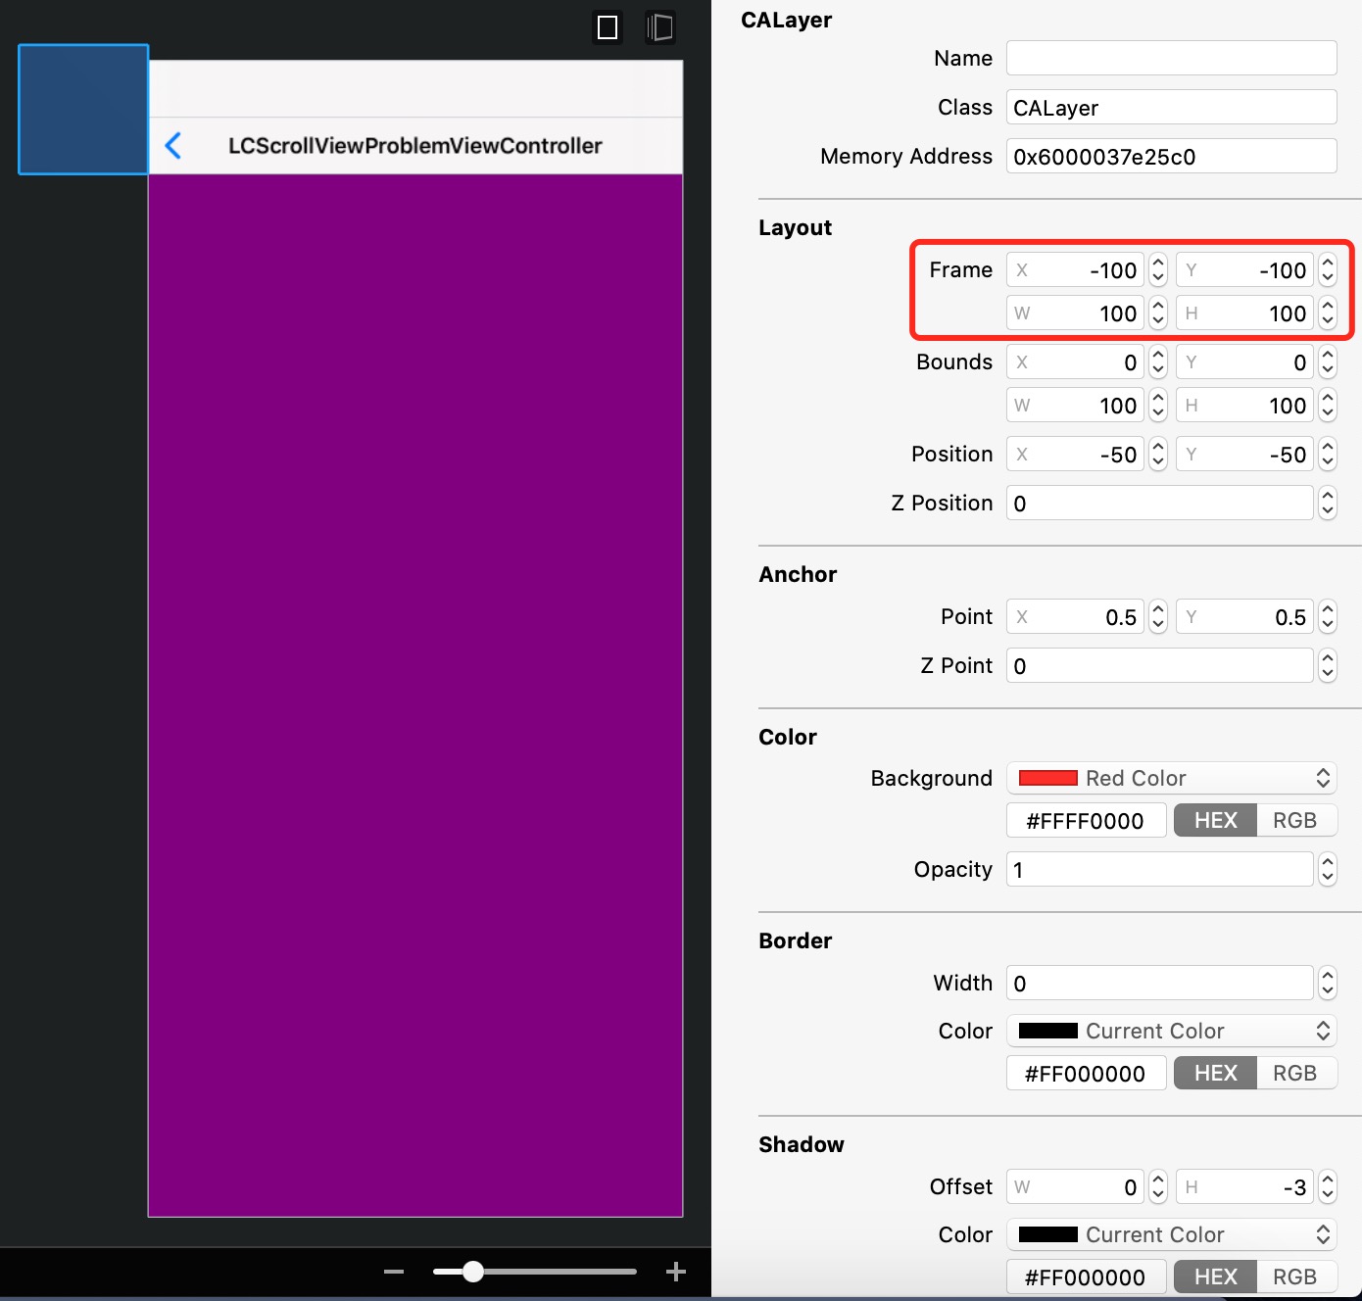Focus the Name input field
This screenshot has height=1301, width=1362.
pos(1171,58)
